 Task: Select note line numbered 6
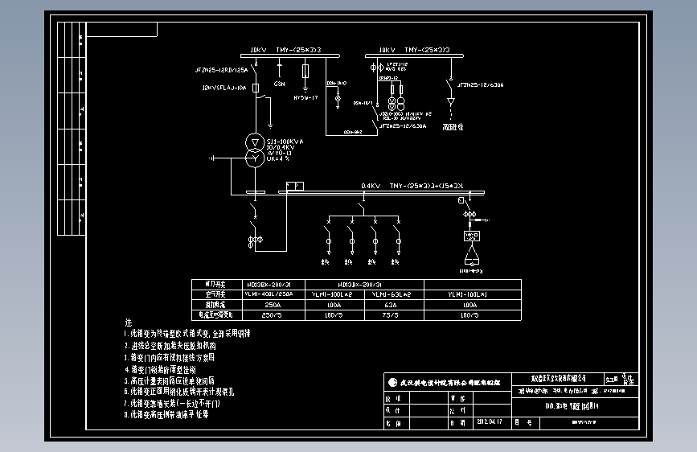tap(178, 392)
